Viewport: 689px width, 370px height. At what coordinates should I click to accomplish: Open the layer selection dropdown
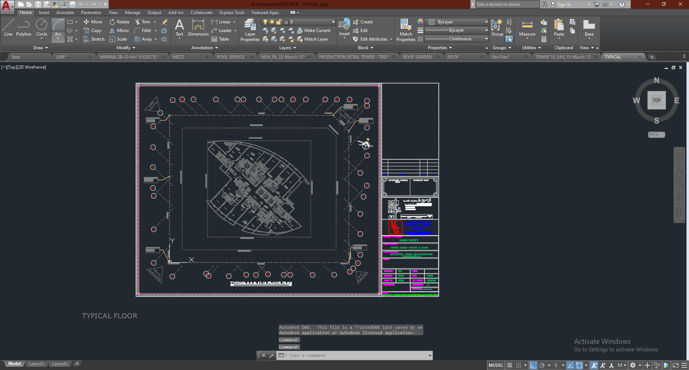point(333,22)
